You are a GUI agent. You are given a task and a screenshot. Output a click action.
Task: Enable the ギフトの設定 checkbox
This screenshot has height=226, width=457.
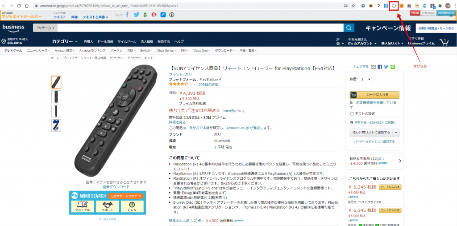[352, 114]
